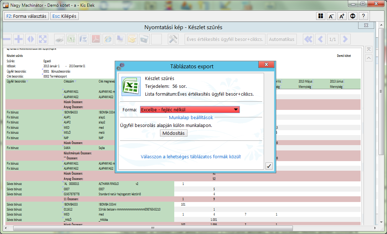Decrease font size with the A- icon
The image size is (387, 234).
click(x=331, y=16)
